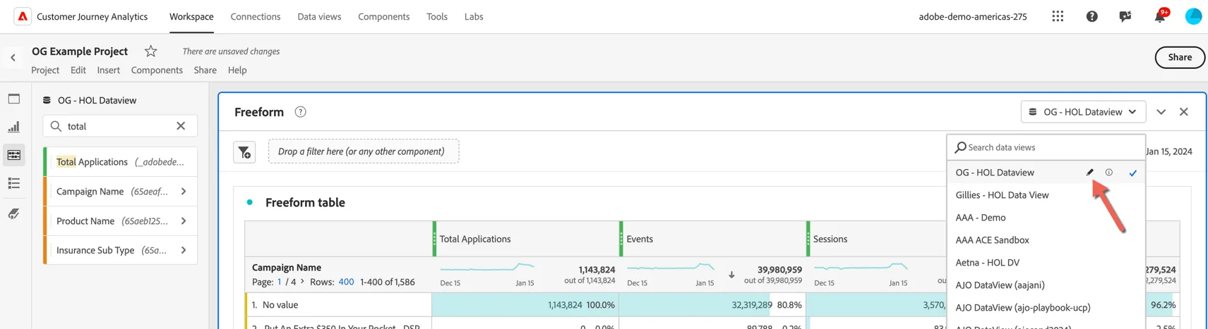This screenshot has width=1208, height=329.
Task: Edit OG - HOL Dataview with pencil icon
Action: (x=1089, y=173)
